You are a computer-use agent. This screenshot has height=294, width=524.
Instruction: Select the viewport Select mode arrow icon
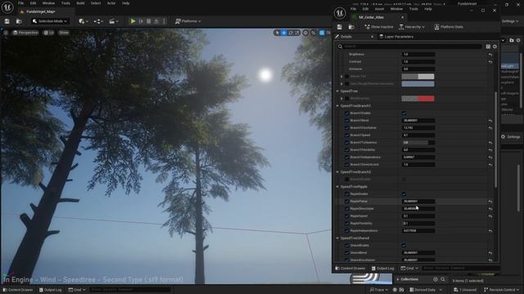278,33
